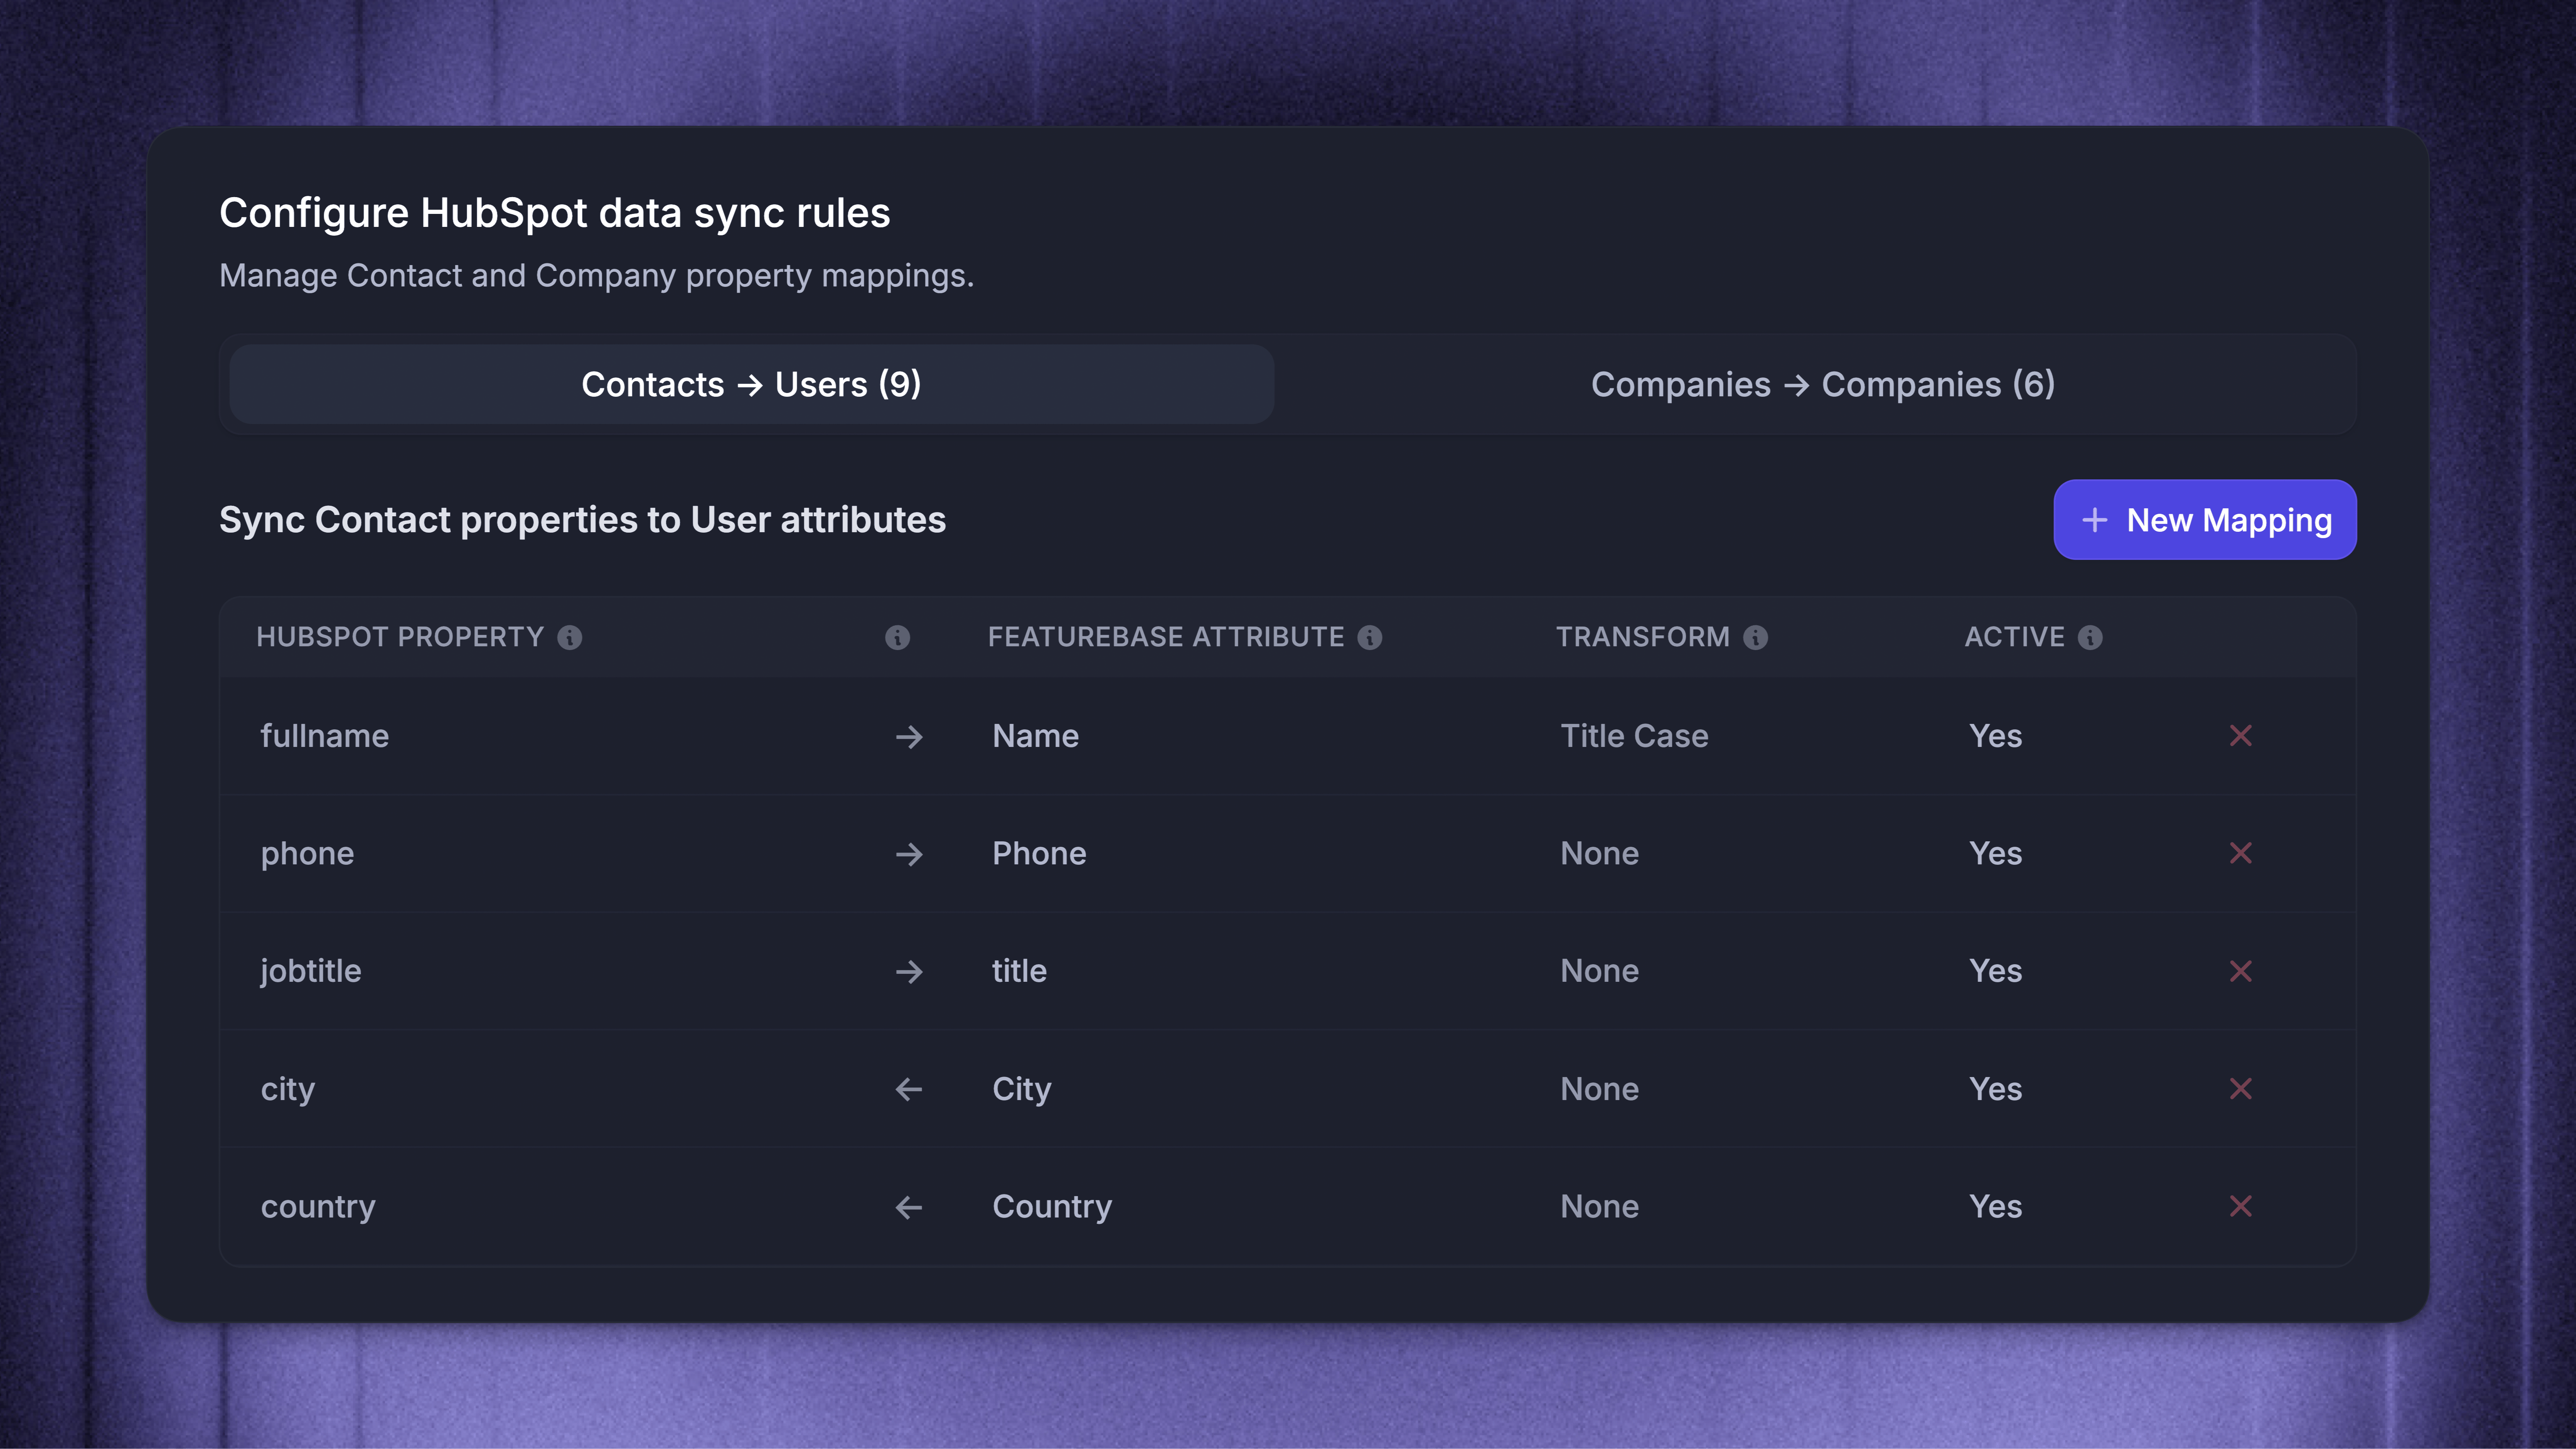Click the None transform for city
Viewport: 2576px width, 1449px height.
(1600, 1089)
